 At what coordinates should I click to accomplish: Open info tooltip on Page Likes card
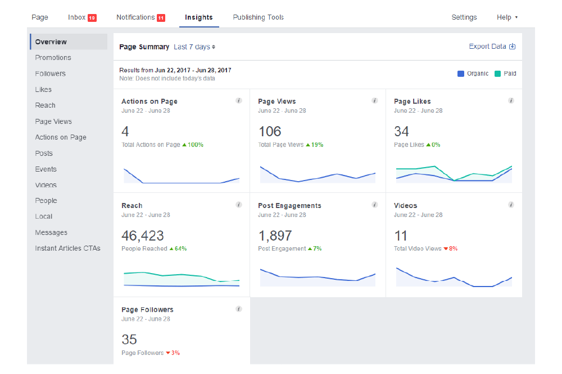(x=511, y=101)
